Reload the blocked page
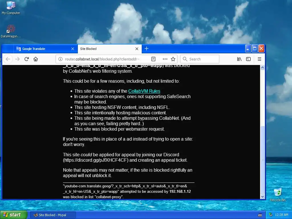The image size is (292, 219). tap(27, 59)
